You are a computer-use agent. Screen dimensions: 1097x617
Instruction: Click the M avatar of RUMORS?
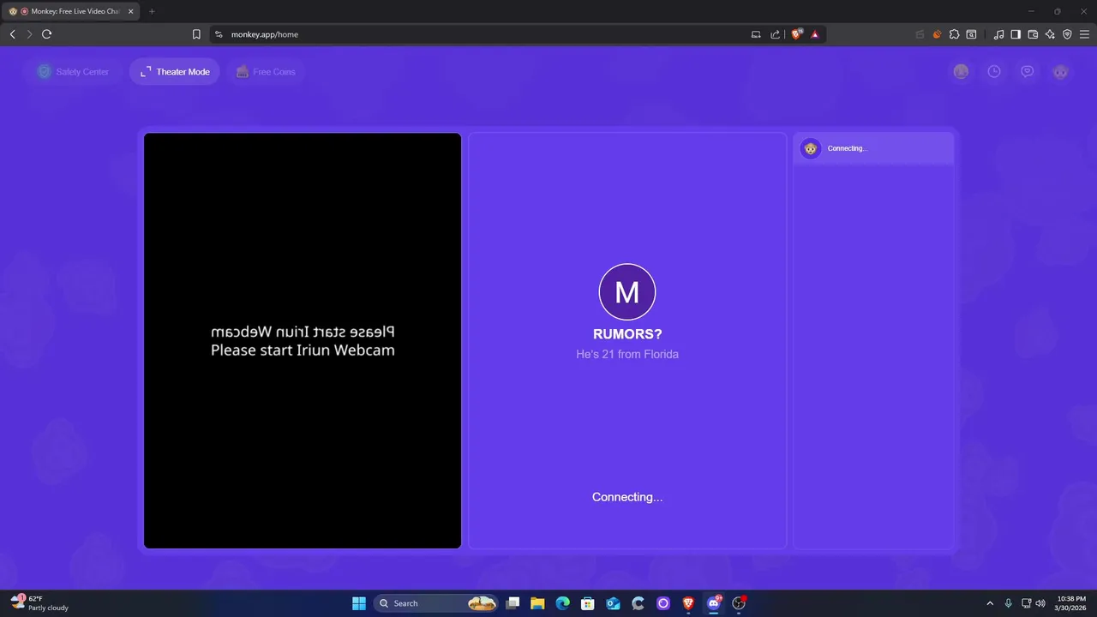627,292
